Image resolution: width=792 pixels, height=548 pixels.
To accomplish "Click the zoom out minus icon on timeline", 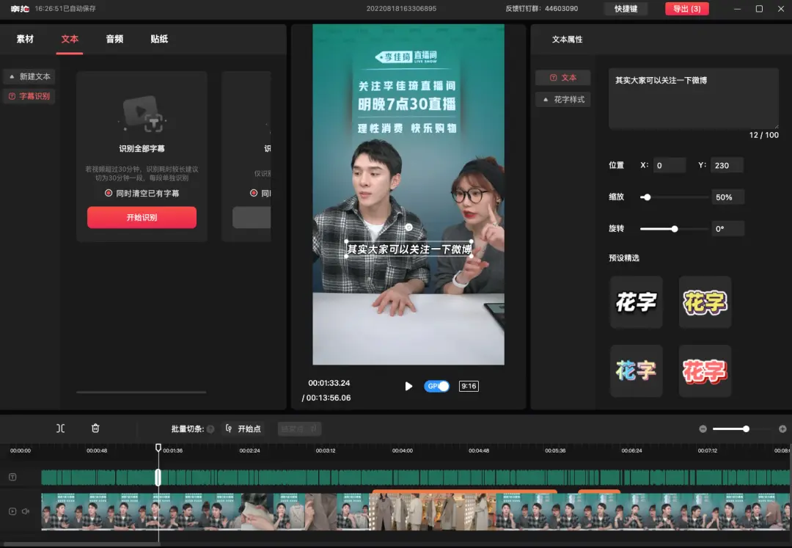I will coord(703,428).
